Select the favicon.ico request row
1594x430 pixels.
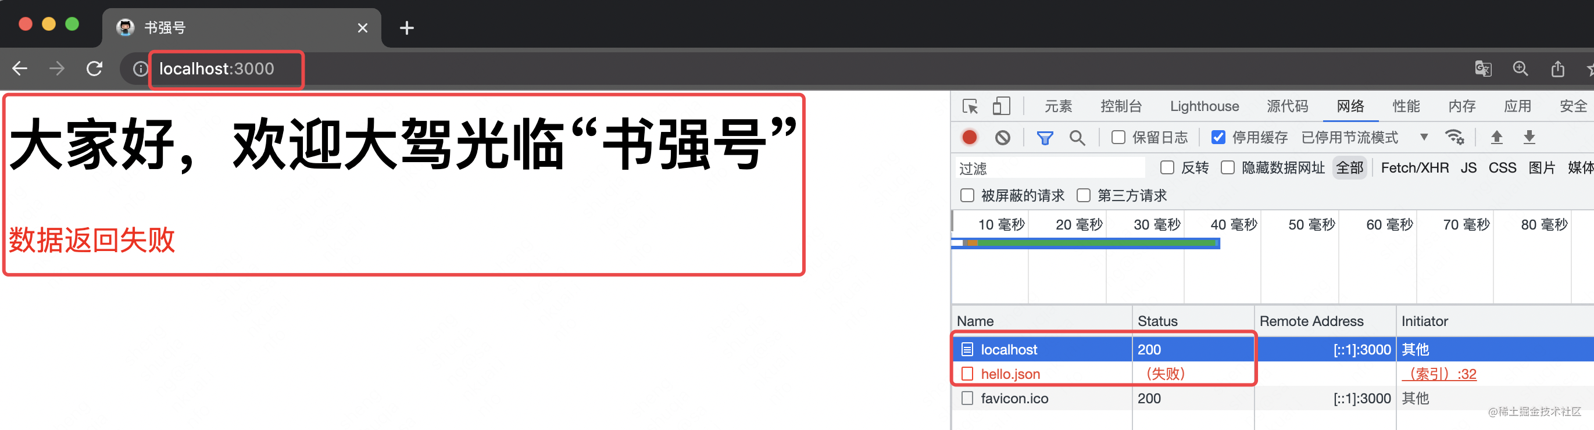(x=1272, y=398)
